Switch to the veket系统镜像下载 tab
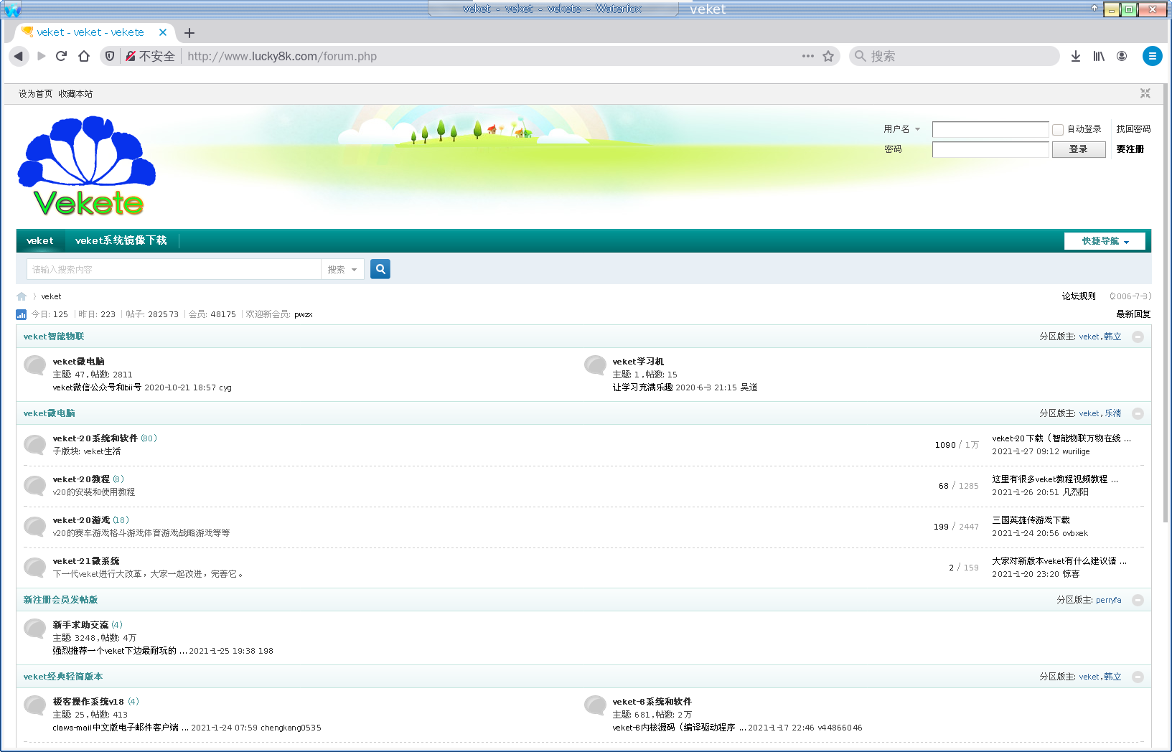Image resolution: width=1172 pixels, height=752 pixels. click(x=121, y=240)
